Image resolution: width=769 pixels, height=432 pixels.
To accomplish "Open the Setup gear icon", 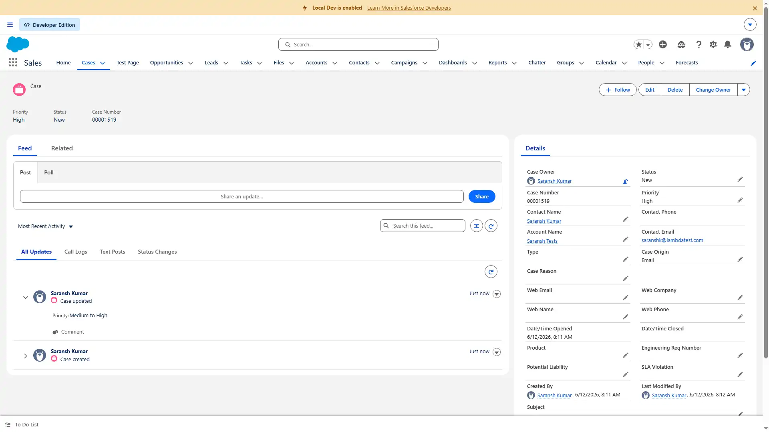I will [x=713, y=44].
